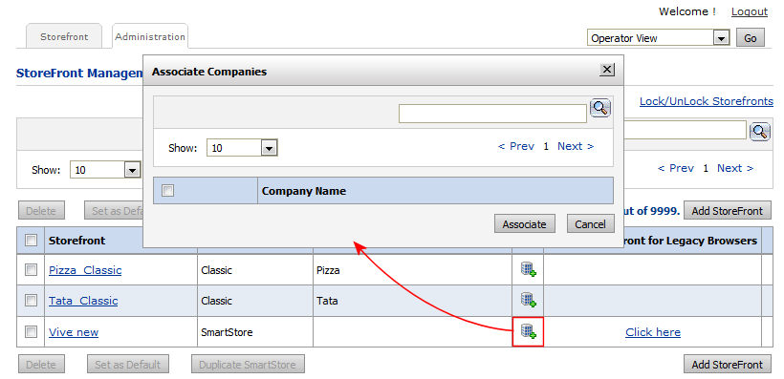The image size is (784, 379).
Task: Switch to the Storefront tab
Action: [64, 36]
